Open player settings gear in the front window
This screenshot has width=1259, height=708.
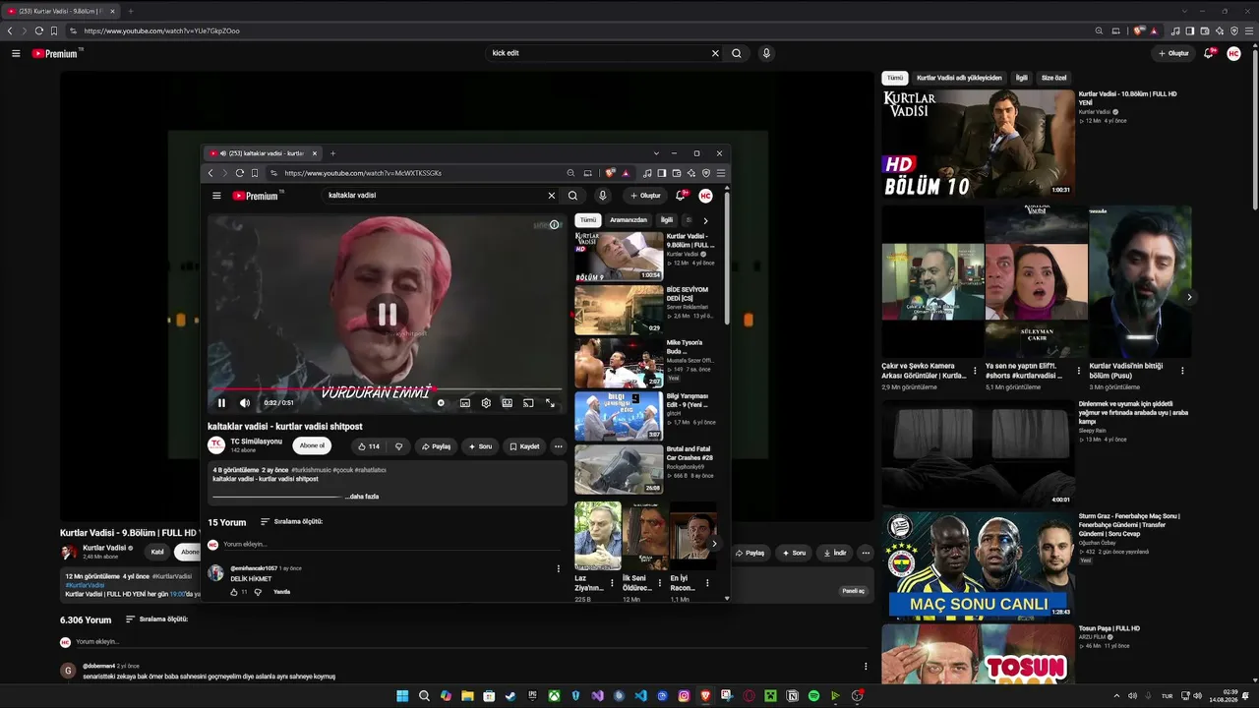click(x=486, y=403)
